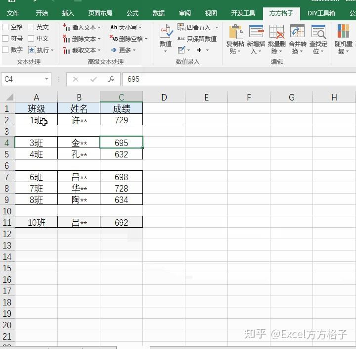Click the Name Box showing C4
356x349 pixels.
point(22,79)
